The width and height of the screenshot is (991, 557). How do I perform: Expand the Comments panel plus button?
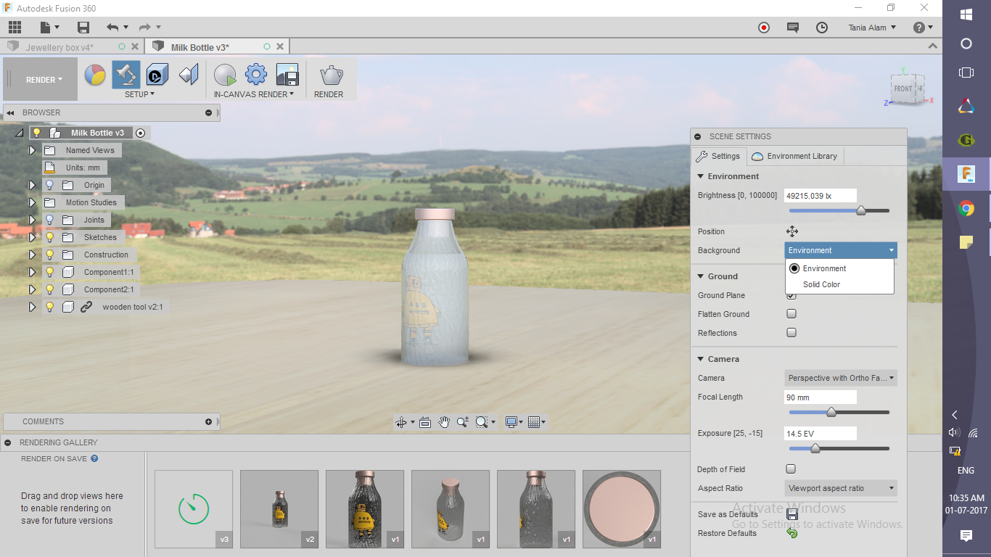[x=208, y=421]
